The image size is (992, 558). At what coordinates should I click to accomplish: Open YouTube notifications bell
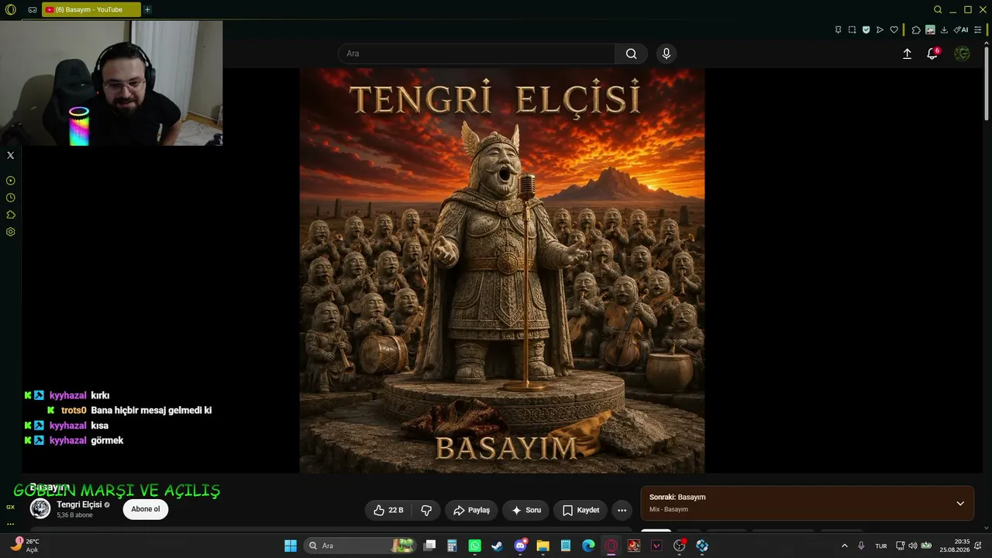(x=932, y=53)
